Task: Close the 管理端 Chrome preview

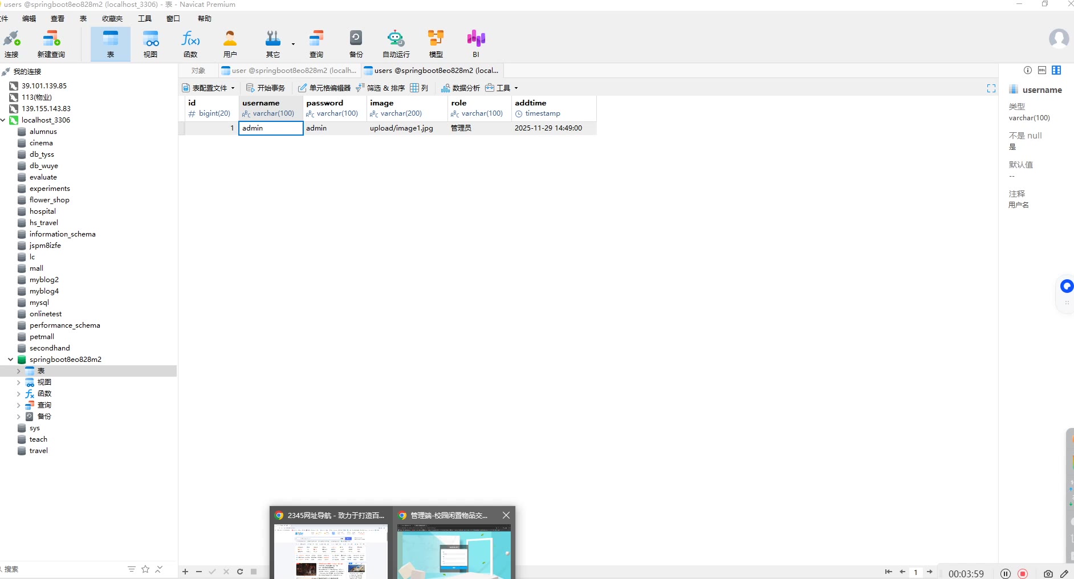Action: click(506, 515)
